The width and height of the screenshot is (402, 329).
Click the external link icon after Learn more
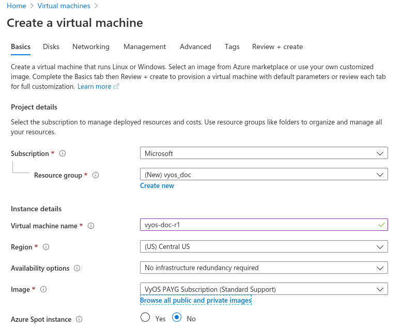click(x=116, y=87)
